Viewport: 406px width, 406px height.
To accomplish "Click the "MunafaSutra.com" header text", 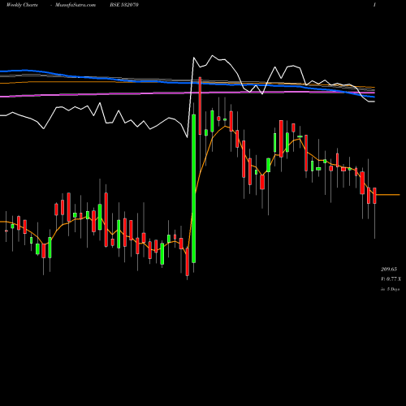I will 76,5.
